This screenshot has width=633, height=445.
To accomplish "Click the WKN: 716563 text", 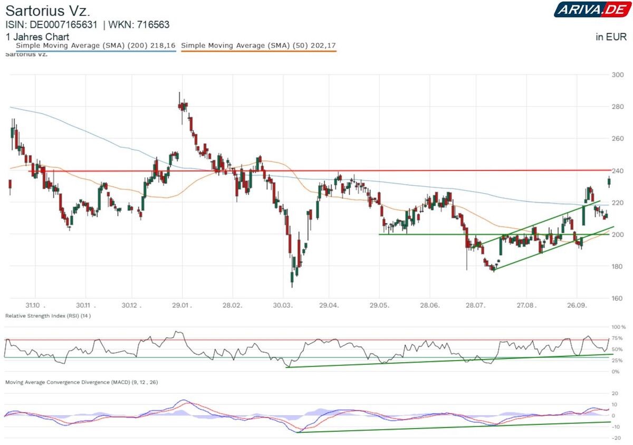I will tap(139, 25).
